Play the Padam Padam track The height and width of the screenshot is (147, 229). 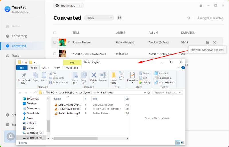coord(69,43)
